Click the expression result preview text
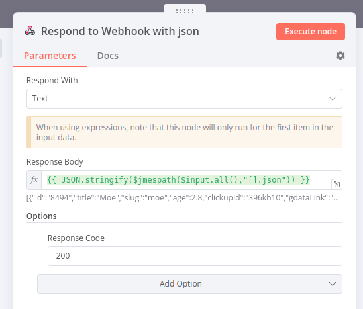The height and width of the screenshot is (309, 363). click(x=183, y=198)
